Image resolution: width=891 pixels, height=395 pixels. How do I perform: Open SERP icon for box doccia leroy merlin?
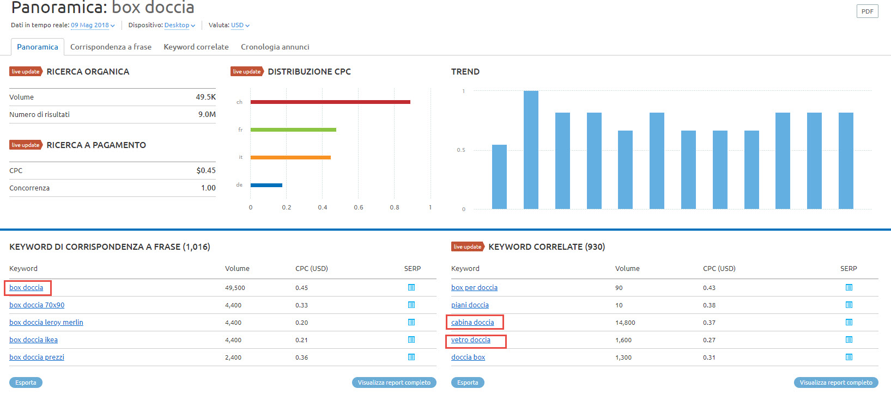pos(411,322)
